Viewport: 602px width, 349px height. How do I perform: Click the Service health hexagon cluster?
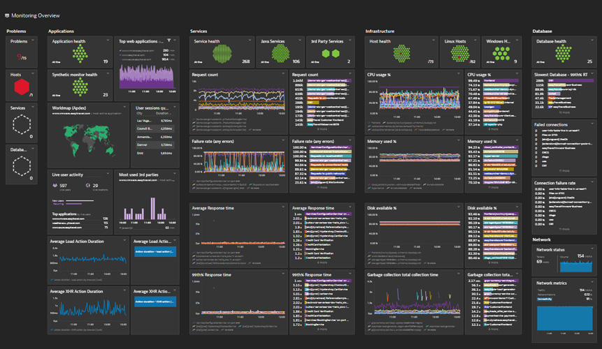tap(222, 55)
